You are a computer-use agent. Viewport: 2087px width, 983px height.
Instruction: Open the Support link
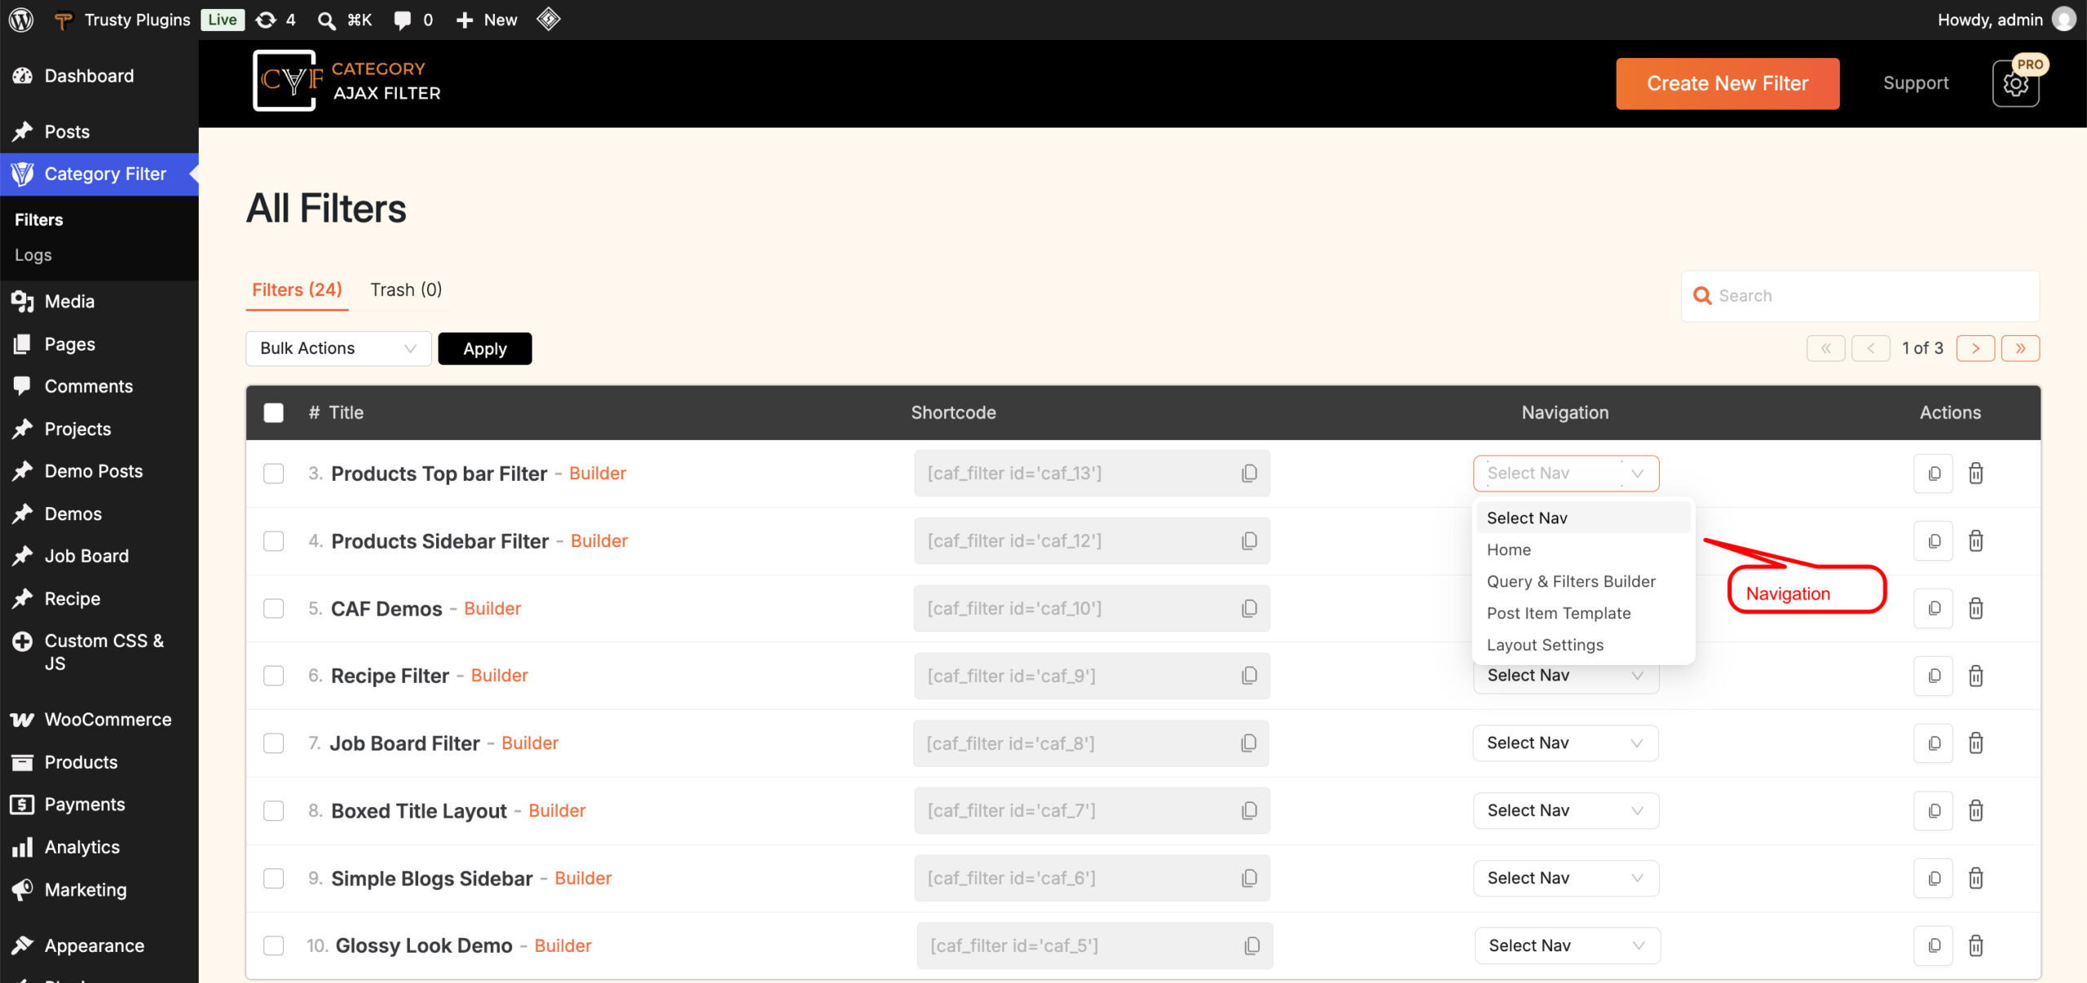pyautogui.click(x=1916, y=83)
